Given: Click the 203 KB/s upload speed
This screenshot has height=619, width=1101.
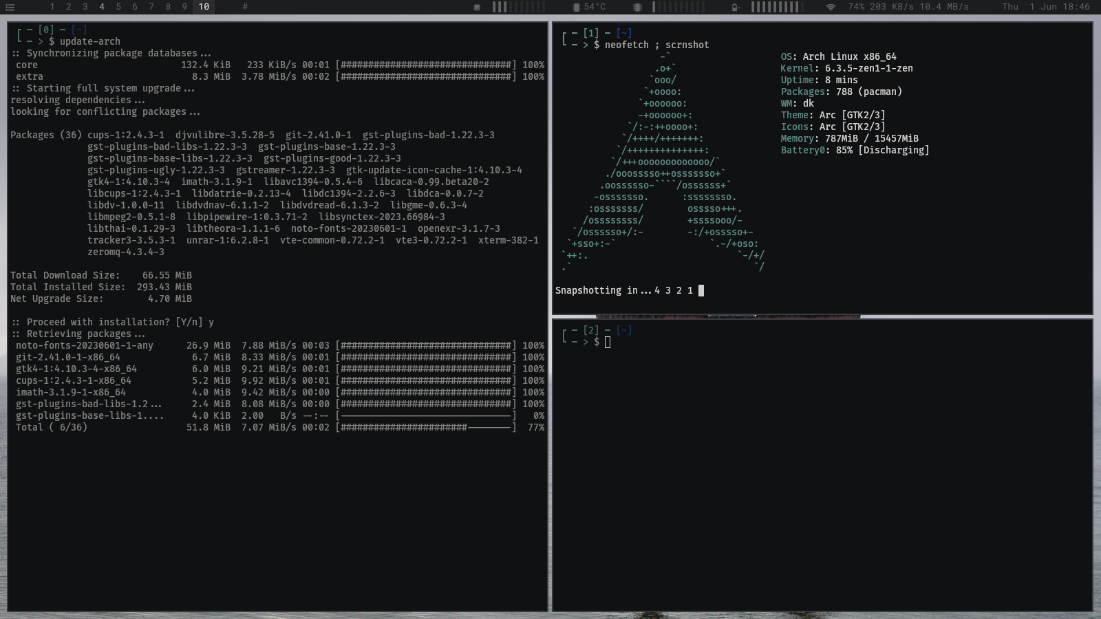Looking at the screenshot, I should 892,7.
